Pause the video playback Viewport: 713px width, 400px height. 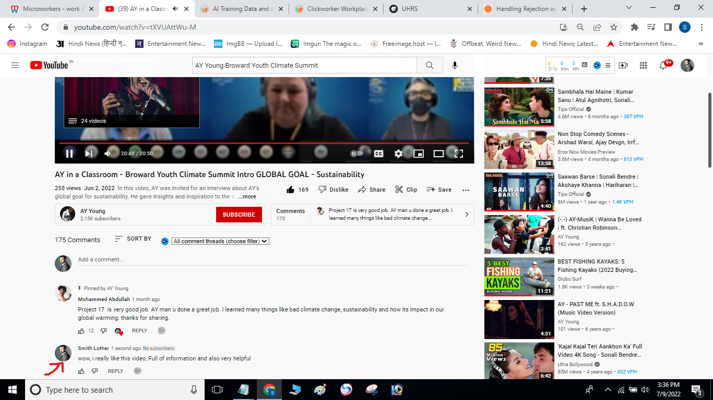69,154
